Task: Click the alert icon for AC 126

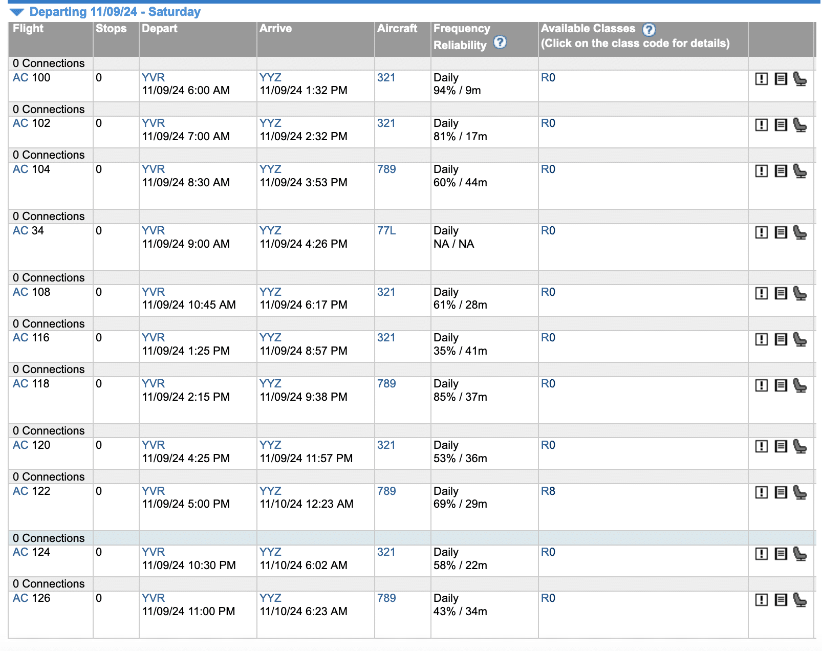Action: tap(762, 600)
